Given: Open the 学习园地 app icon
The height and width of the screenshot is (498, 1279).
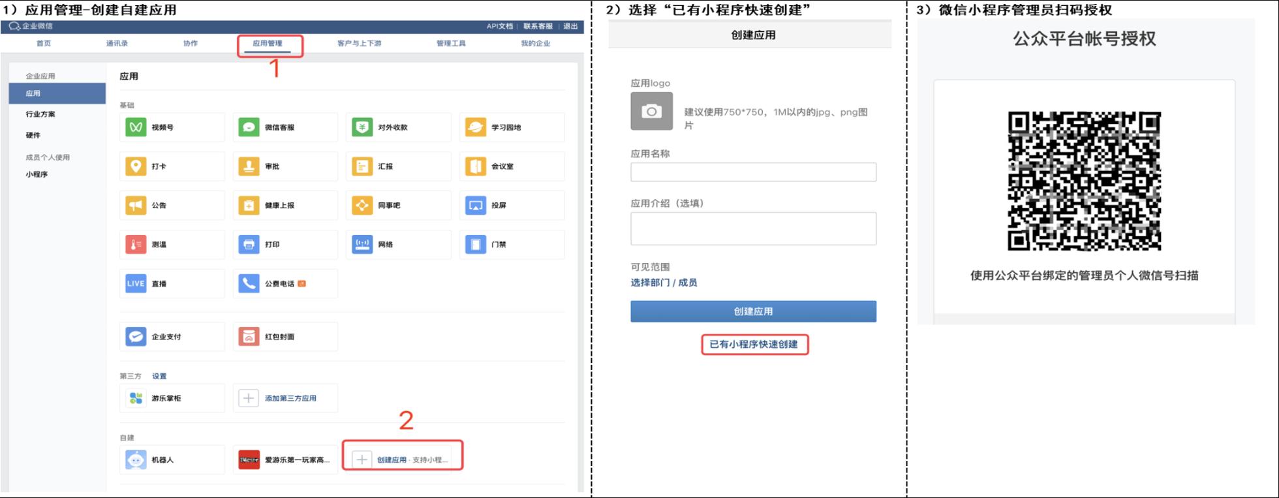Looking at the screenshot, I should [x=475, y=127].
